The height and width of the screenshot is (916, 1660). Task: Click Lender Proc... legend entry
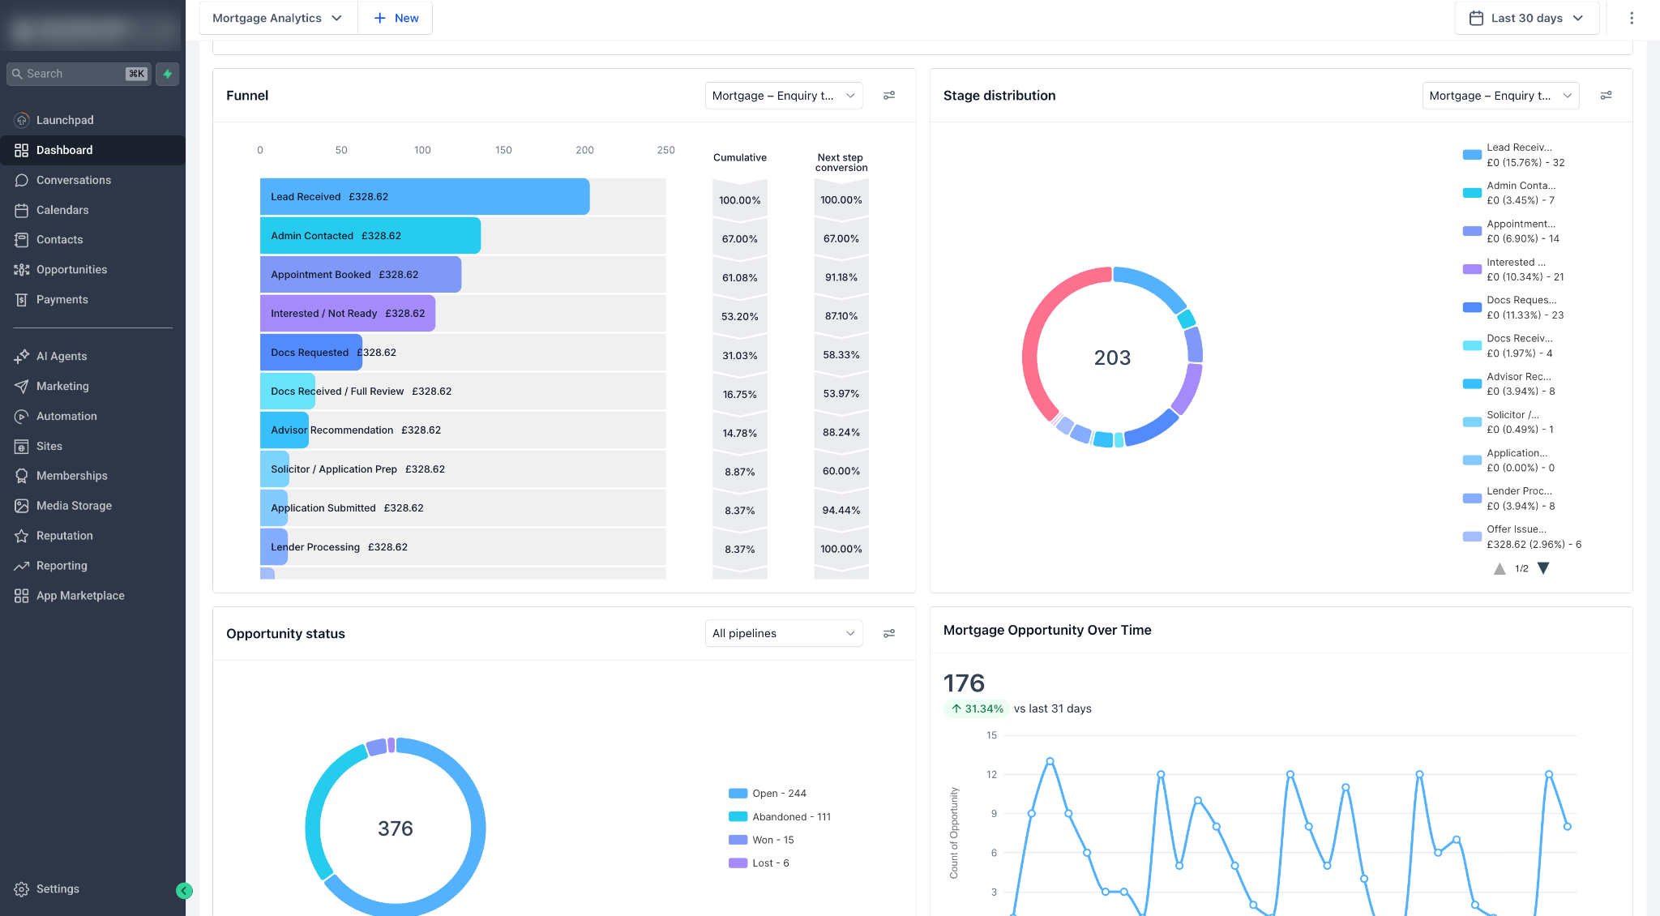coord(1509,499)
